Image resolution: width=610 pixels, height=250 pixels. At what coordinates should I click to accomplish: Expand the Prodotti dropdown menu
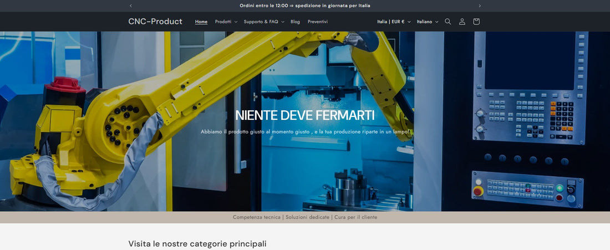pyautogui.click(x=226, y=22)
